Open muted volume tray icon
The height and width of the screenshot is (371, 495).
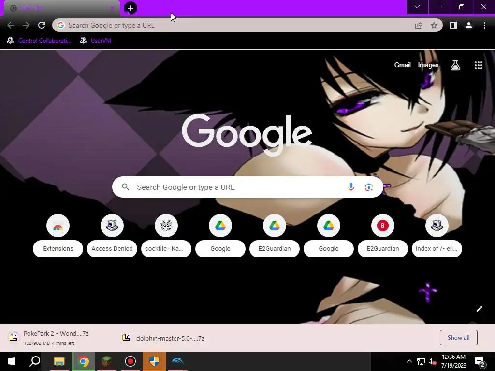(433, 361)
